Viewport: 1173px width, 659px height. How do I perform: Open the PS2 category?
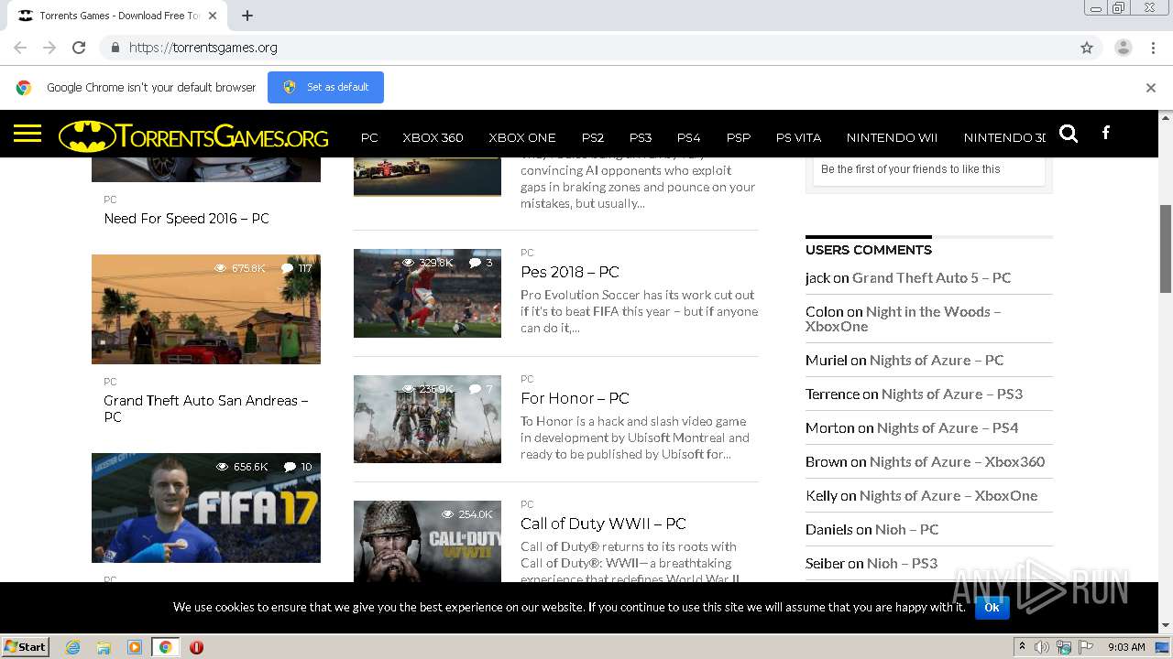pos(593,137)
